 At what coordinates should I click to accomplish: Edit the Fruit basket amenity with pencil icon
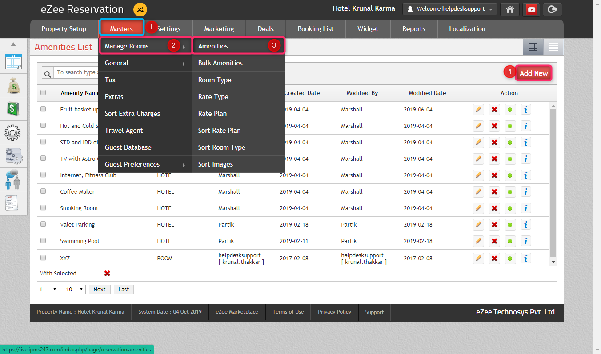(x=478, y=110)
